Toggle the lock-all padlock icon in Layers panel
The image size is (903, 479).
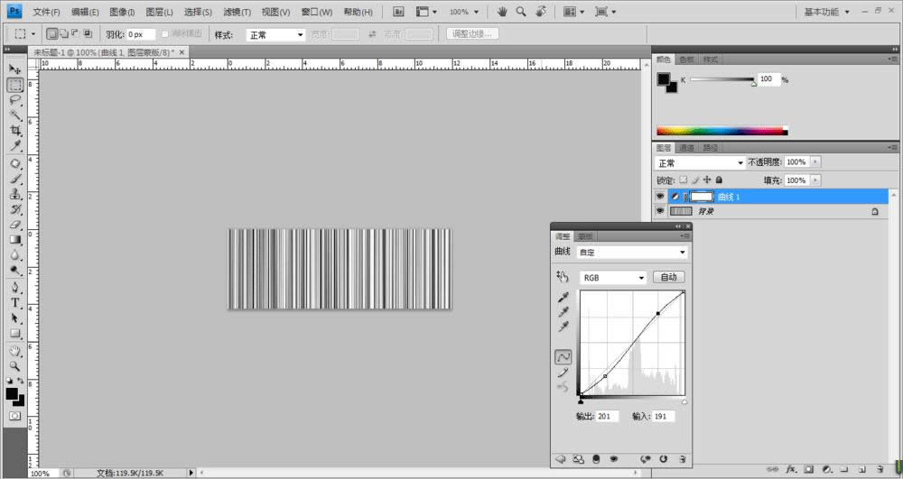719,180
